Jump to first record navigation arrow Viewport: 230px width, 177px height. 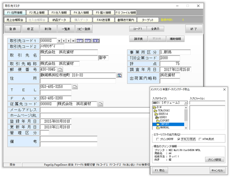[59, 41]
